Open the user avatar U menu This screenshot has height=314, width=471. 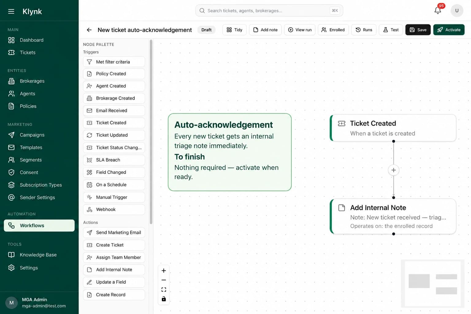(457, 10)
